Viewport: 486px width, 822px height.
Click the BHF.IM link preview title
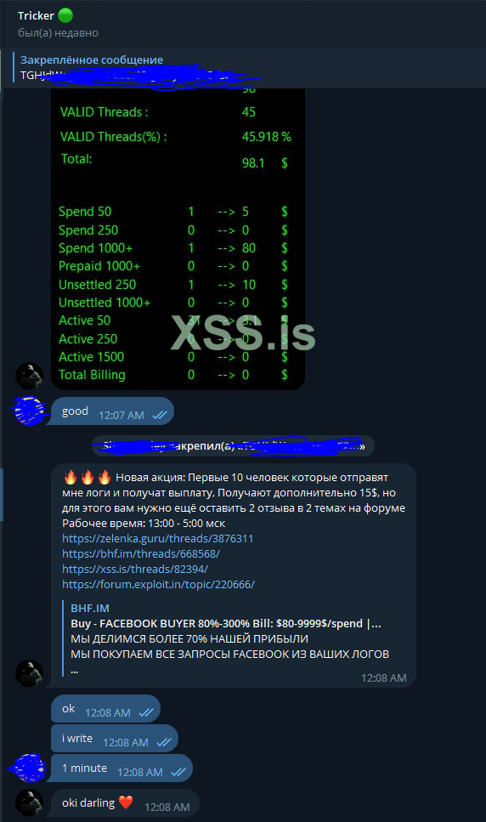pyautogui.click(x=90, y=608)
